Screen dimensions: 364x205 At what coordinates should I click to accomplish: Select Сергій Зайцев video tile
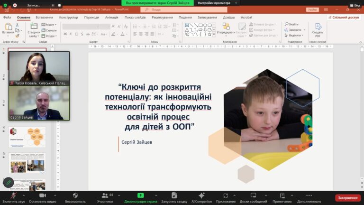(39, 103)
